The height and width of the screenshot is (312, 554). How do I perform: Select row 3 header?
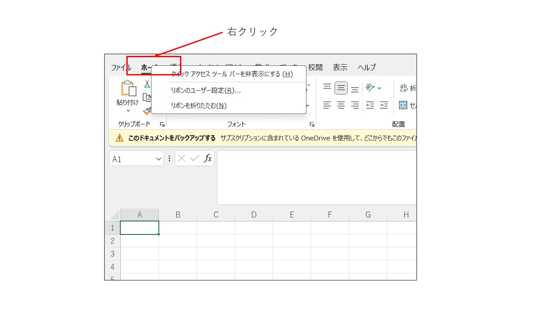tap(113, 254)
